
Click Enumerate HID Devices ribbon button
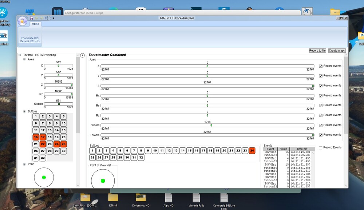click(x=30, y=37)
